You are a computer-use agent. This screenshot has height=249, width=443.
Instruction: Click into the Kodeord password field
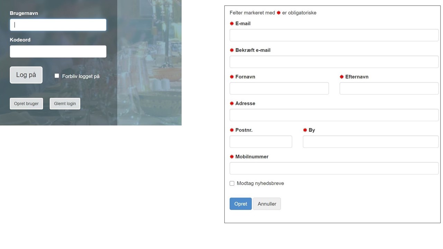pyautogui.click(x=58, y=51)
